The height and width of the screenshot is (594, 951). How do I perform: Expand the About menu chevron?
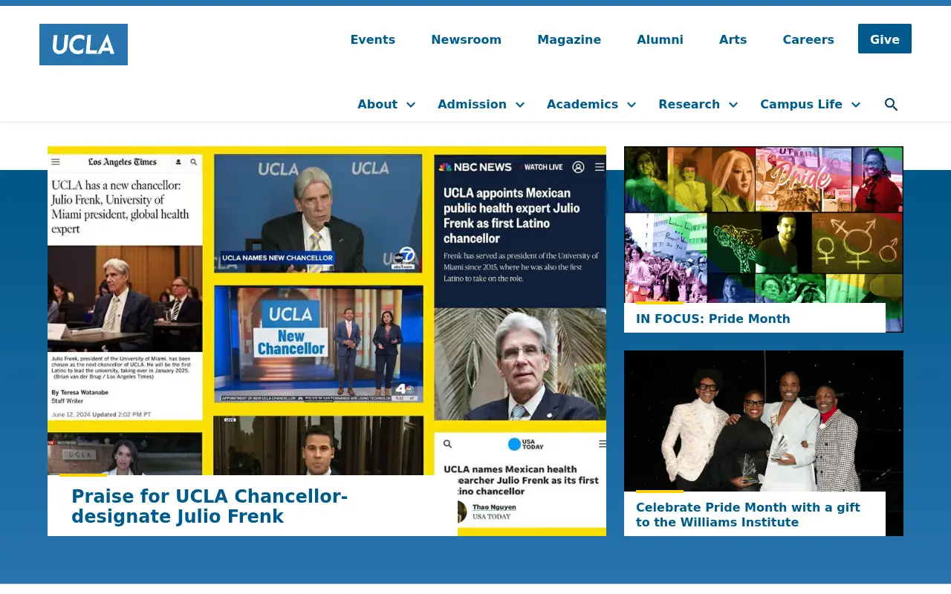[411, 105]
